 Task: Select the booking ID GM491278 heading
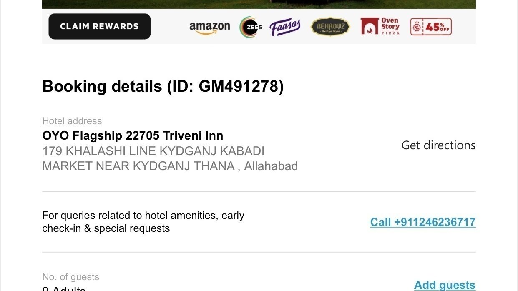pos(163,86)
